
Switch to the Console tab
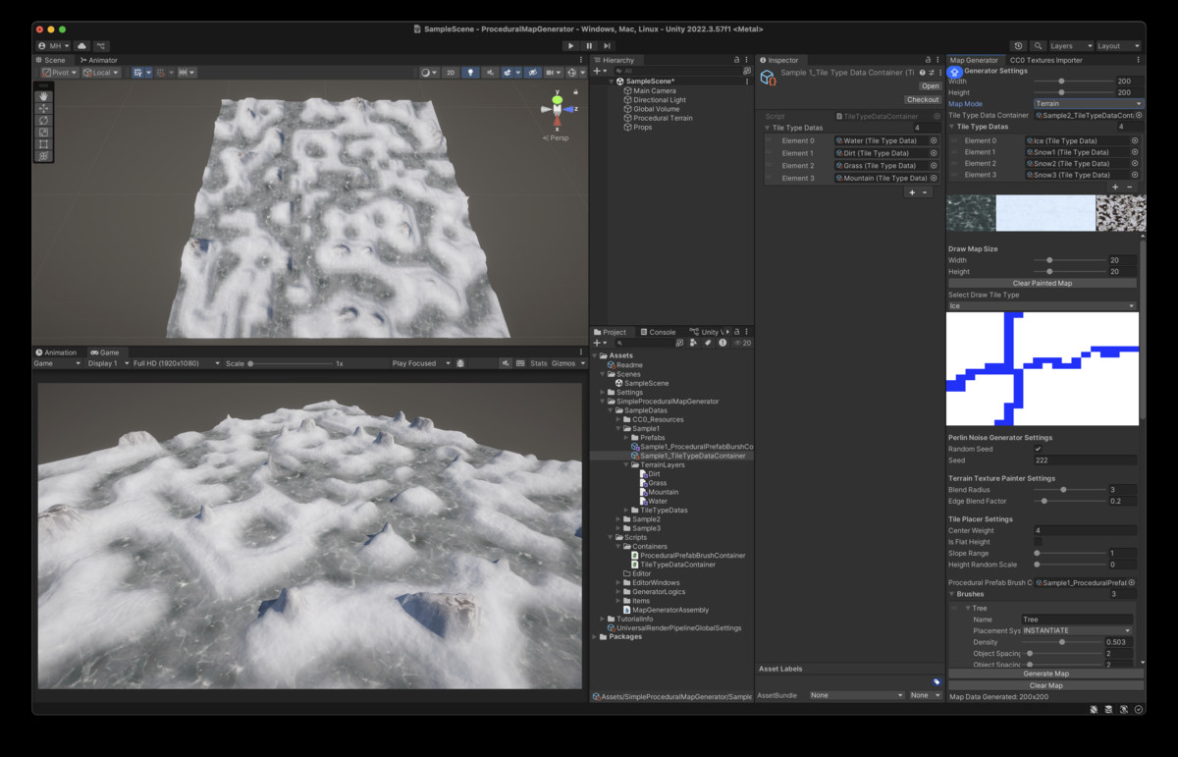tap(658, 332)
